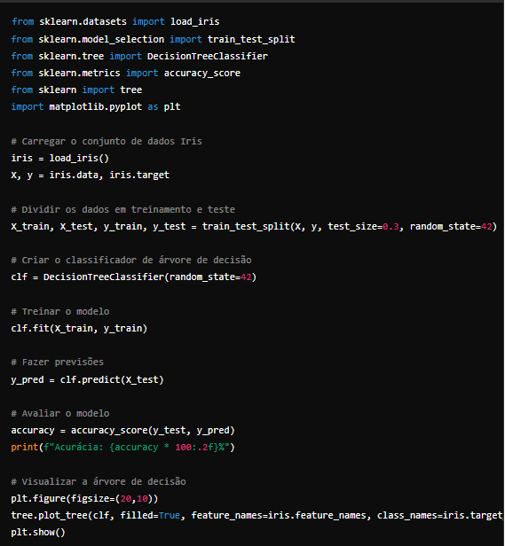Click the load_iris() call

79,158
